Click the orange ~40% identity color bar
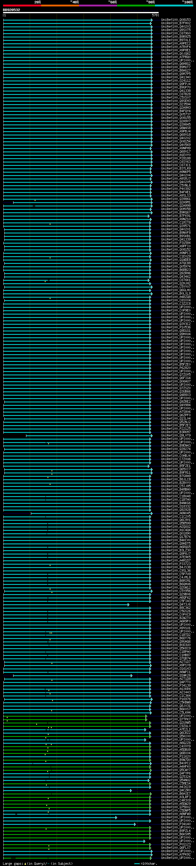 coord(60,6)
